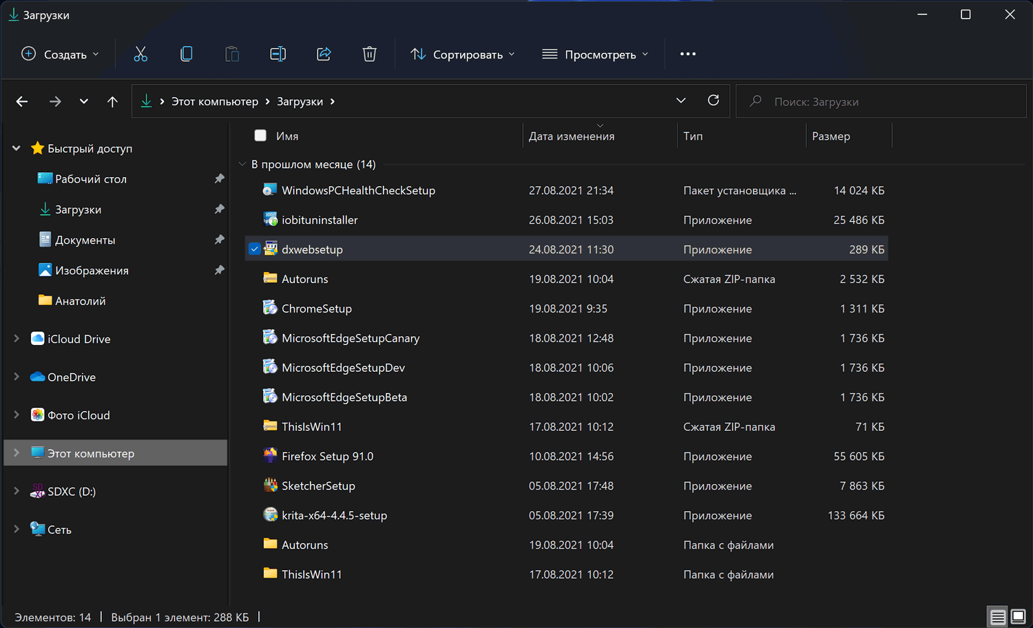This screenshot has height=628, width=1033.
Task: Switch to details view layout icon
Action: 997,617
